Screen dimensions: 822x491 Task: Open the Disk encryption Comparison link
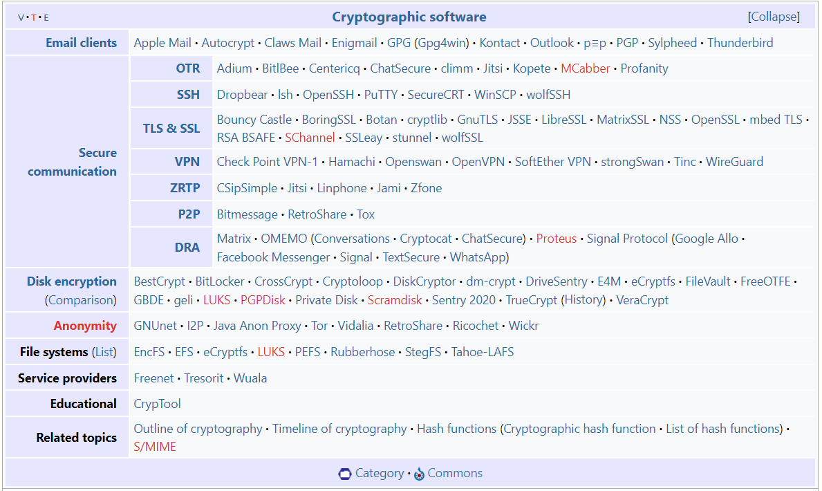(80, 300)
